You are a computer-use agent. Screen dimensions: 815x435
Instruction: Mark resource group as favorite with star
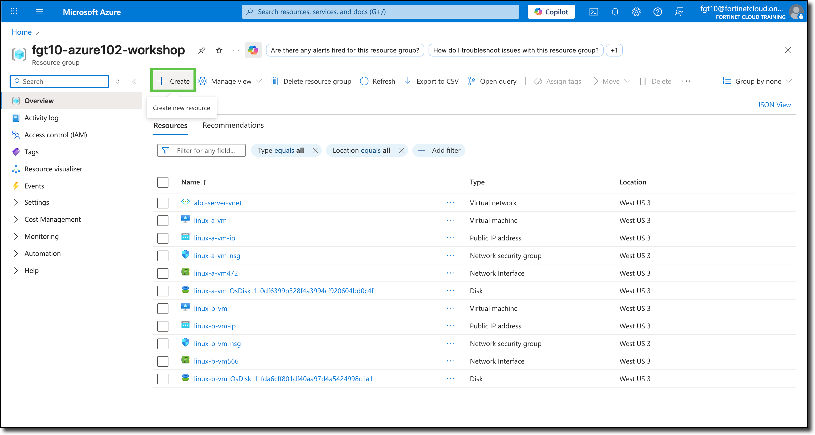[219, 50]
